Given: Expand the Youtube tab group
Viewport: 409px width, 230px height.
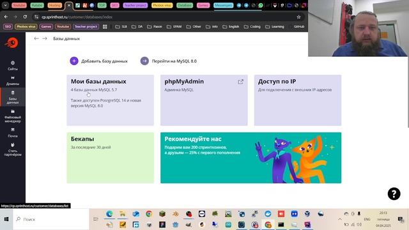Looking at the screenshot, I should [19, 5].
